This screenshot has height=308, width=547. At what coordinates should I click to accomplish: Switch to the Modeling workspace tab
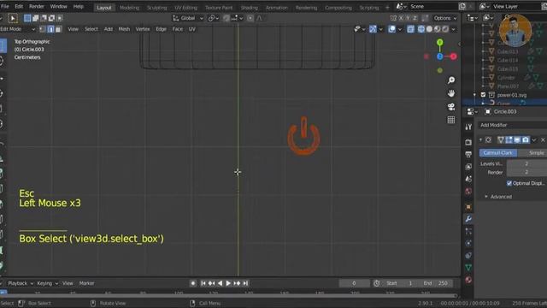tap(129, 8)
